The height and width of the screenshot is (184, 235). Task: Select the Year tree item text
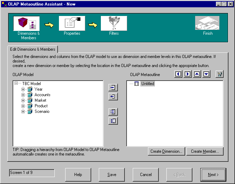(x=38, y=89)
